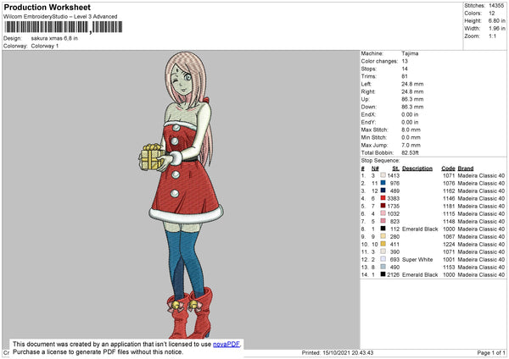Click the barcode under the worksheet title

[64, 27]
